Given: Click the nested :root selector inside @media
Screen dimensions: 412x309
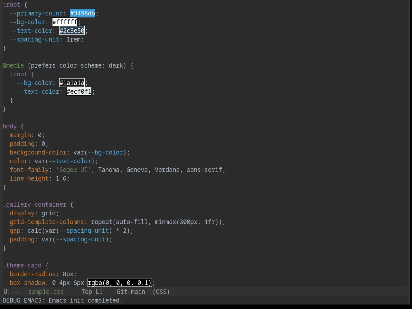Looking at the screenshot, I should coord(18,74).
